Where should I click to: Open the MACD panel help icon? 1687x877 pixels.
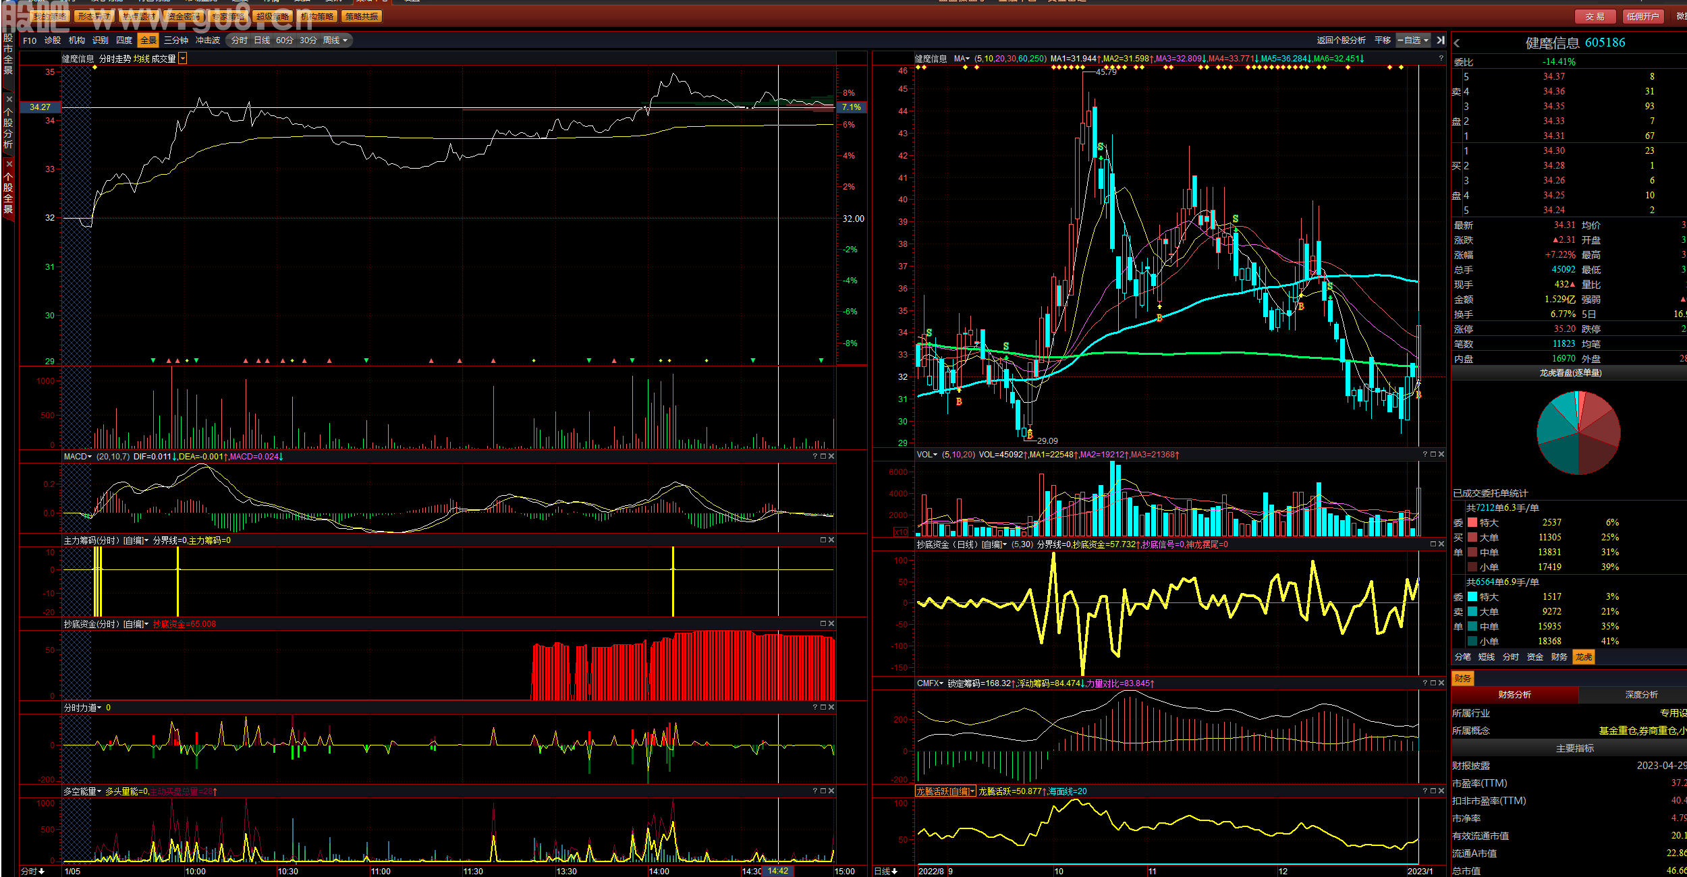[815, 457]
